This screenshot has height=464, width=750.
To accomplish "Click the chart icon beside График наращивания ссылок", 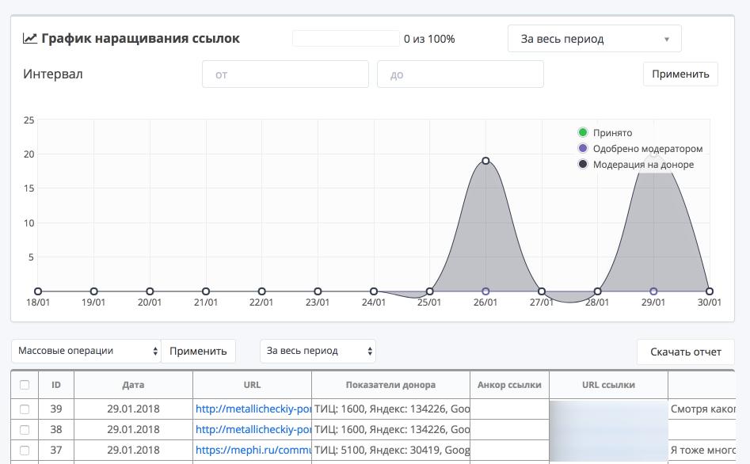I will (30, 38).
